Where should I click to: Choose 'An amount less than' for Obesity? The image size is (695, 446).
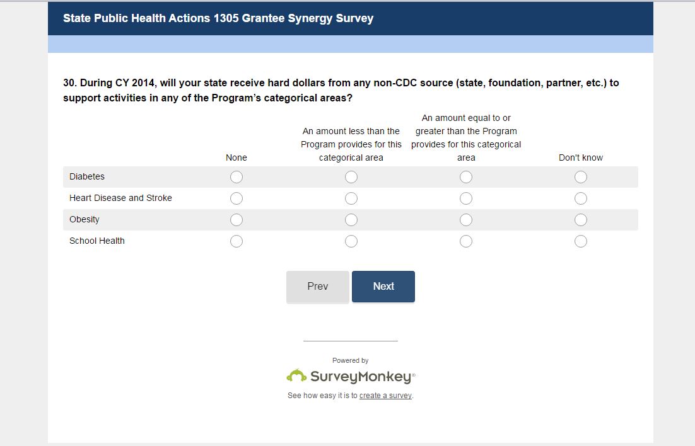(x=351, y=220)
